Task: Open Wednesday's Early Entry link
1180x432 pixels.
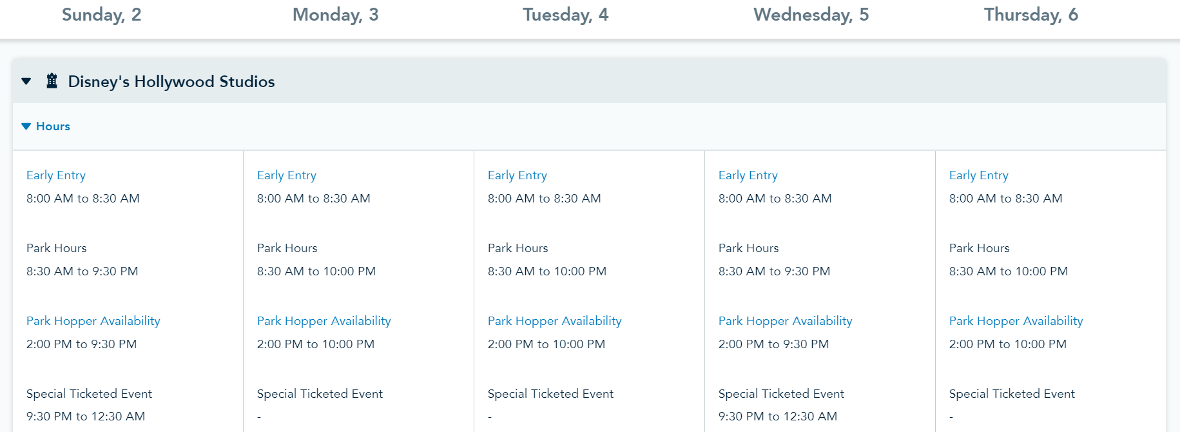Action: pos(748,175)
